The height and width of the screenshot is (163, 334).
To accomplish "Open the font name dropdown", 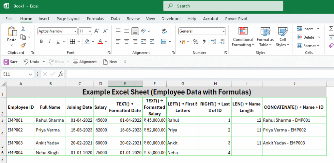I will 75,31.
